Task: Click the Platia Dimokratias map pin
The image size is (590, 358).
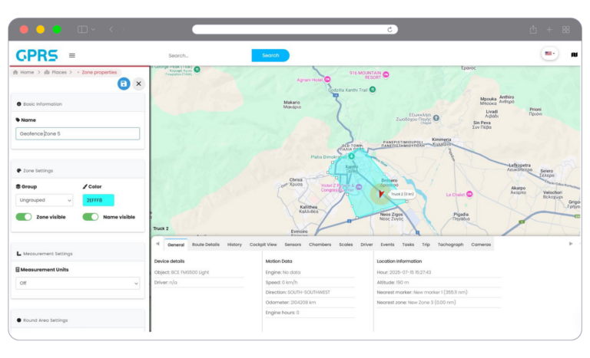Action: click(x=351, y=156)
